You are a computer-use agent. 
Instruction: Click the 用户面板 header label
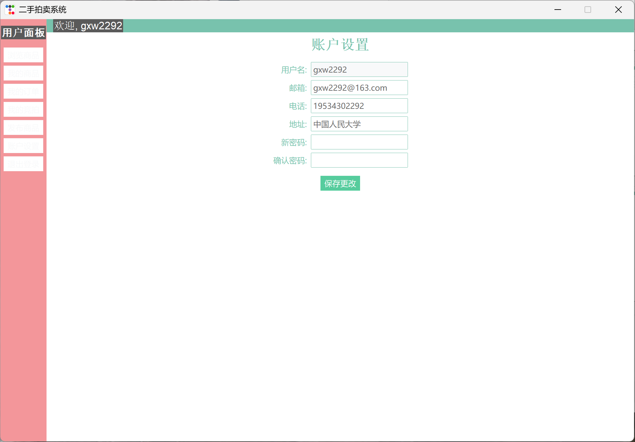(x=23, y=33)
